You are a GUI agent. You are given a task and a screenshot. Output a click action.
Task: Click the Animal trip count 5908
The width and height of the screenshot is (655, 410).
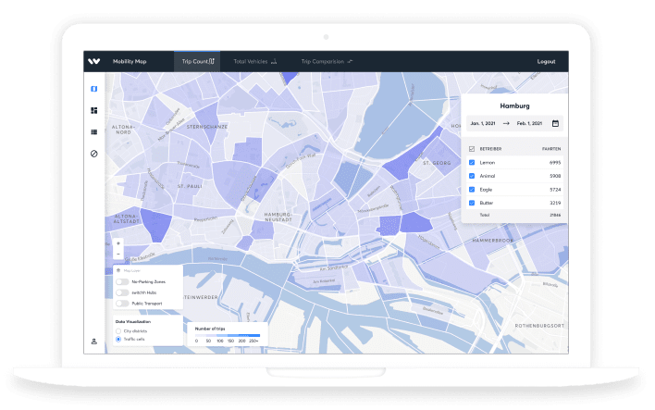[555, 176]
